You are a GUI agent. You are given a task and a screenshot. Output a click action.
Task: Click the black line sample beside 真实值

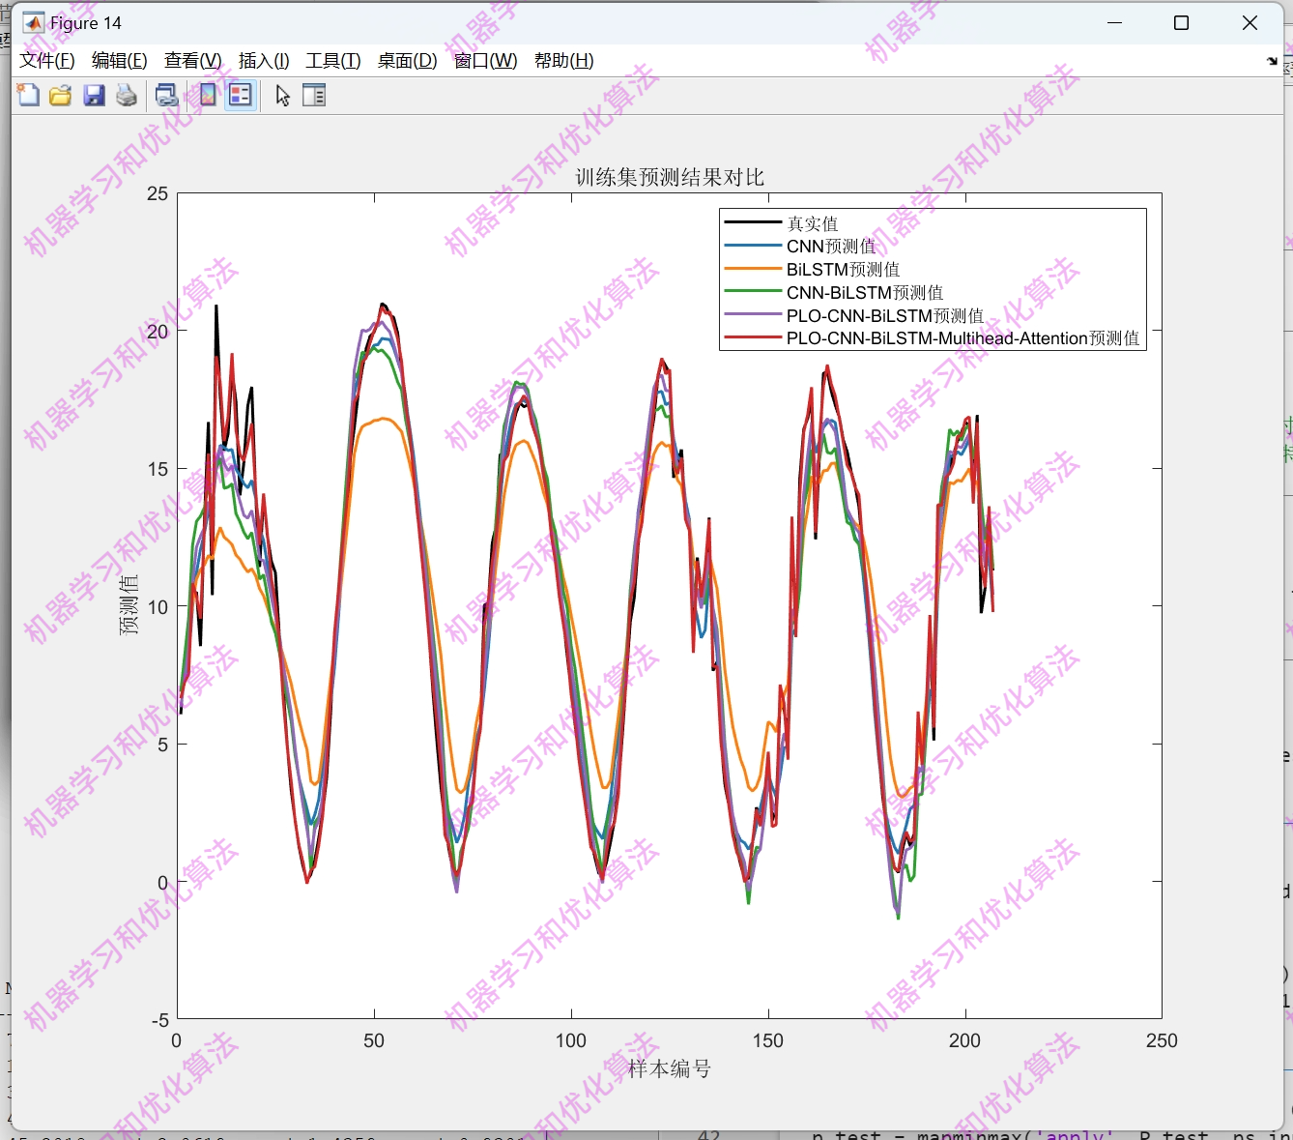click(x=753, y=222)
